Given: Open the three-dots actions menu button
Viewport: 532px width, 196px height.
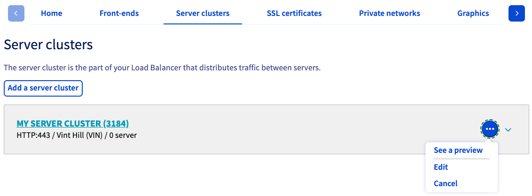Looking at the screenshot, I should click(490, 129).
